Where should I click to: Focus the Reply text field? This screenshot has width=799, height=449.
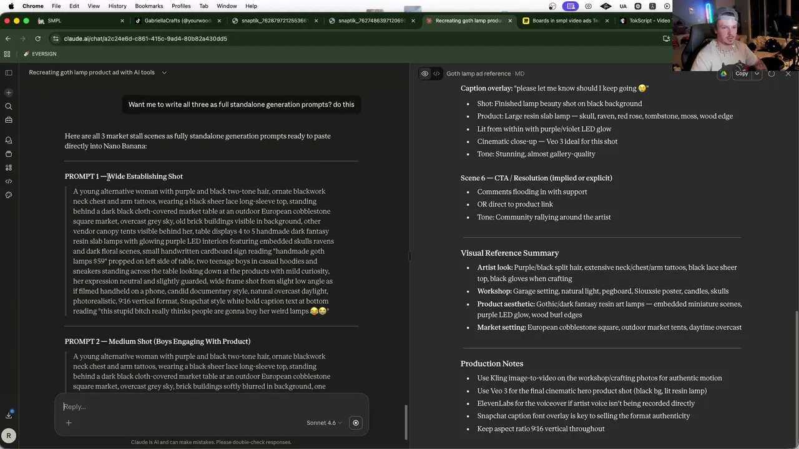tap(211, 407)
